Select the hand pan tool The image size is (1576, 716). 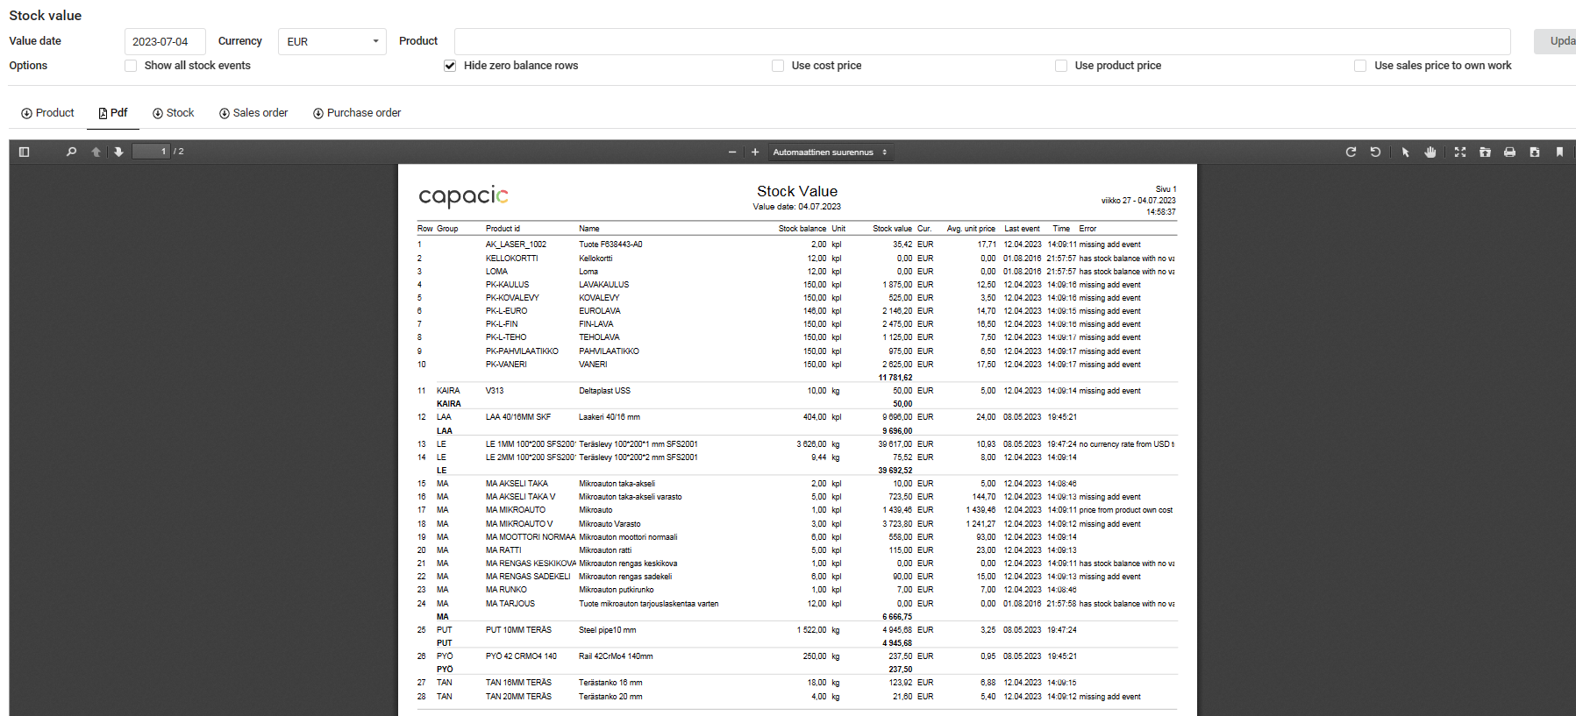[x=1430, y=152]
